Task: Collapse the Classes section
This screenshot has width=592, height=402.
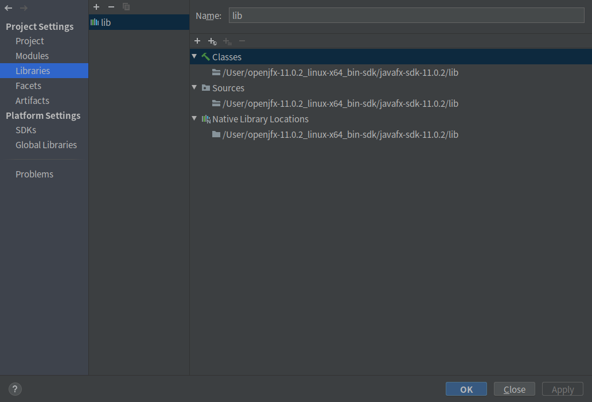Action: (194, 56)
